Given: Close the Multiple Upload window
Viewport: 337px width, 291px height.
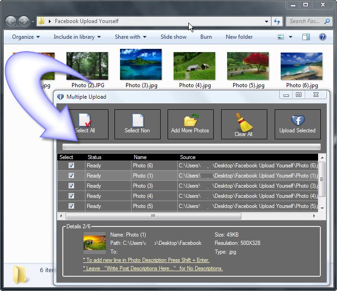Looking at the screenshot, I should coord(316,95).
